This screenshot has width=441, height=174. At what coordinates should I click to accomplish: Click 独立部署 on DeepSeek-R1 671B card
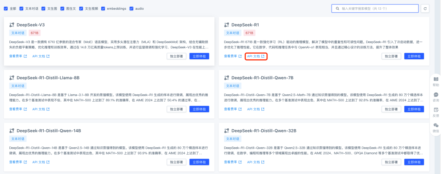391,56
